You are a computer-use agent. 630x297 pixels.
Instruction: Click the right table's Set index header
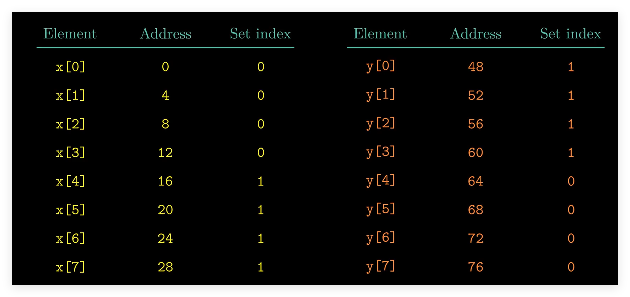click(x=571, y=34)
